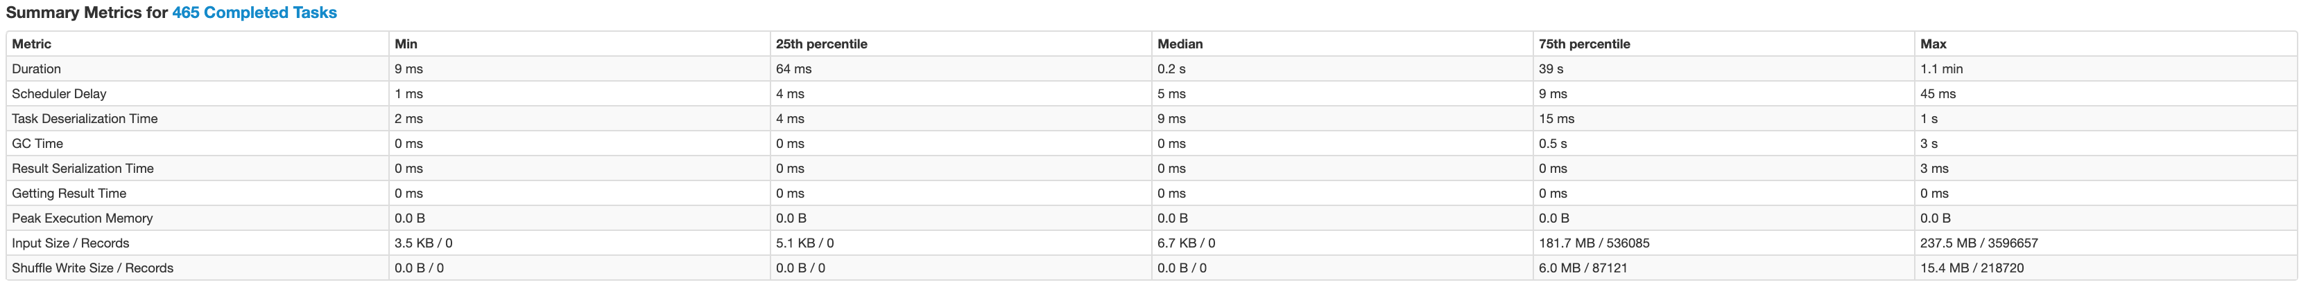The height and width of the screenshot is (289, 2308).
Task: Click the Input Size / Records row label
Action: pos(71,243)
